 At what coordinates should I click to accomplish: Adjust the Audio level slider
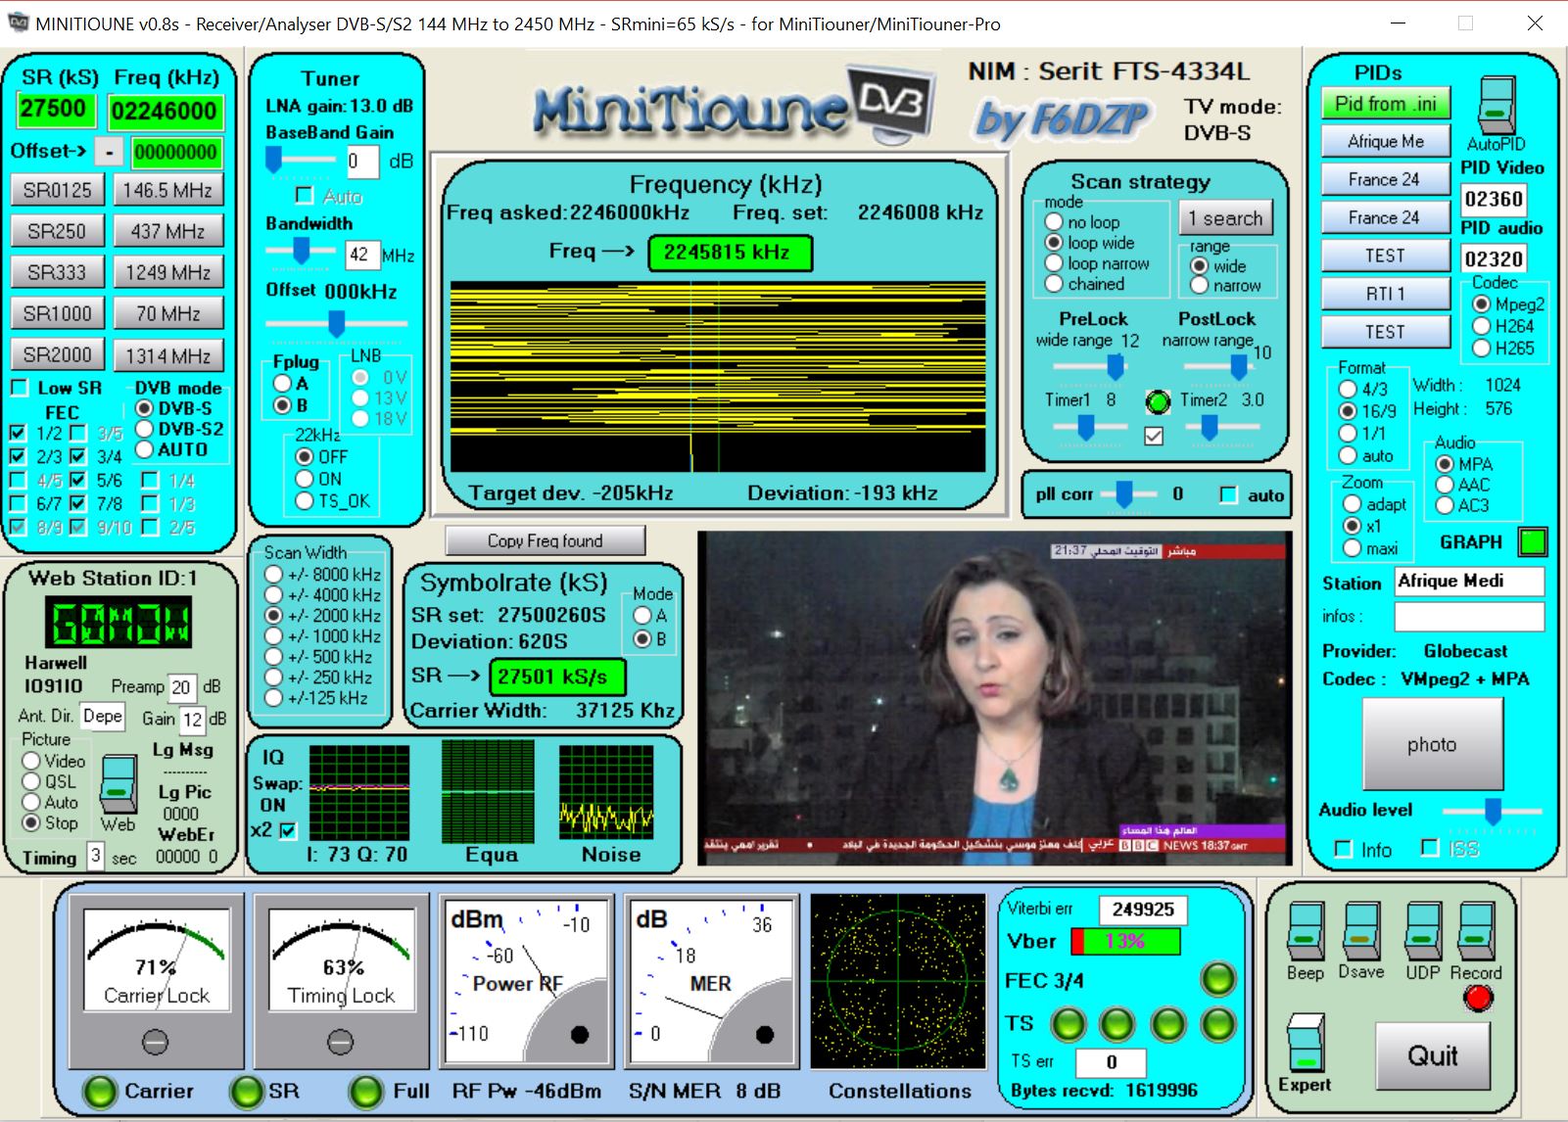(1492, 811)
